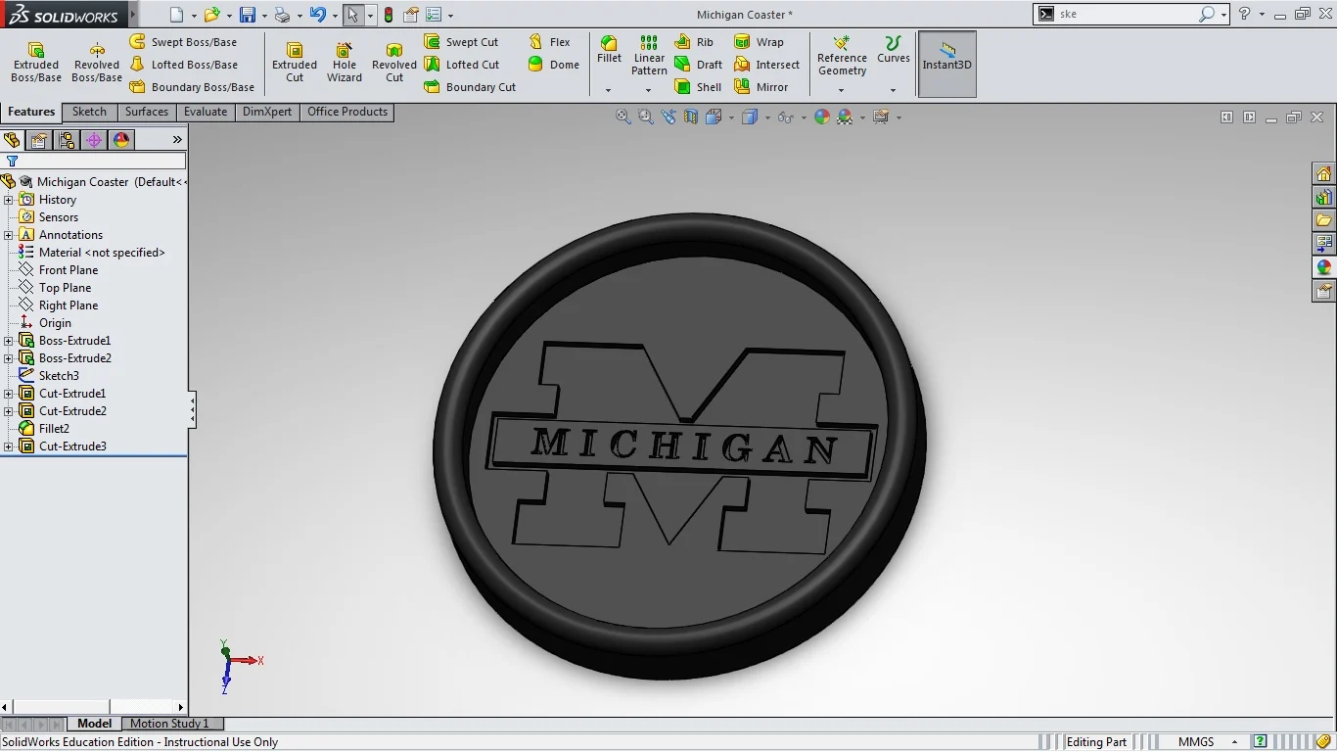1337x752 pixels.
Task: Select the Revolved Boss/Base tool
Action: (x=97, y=63)
